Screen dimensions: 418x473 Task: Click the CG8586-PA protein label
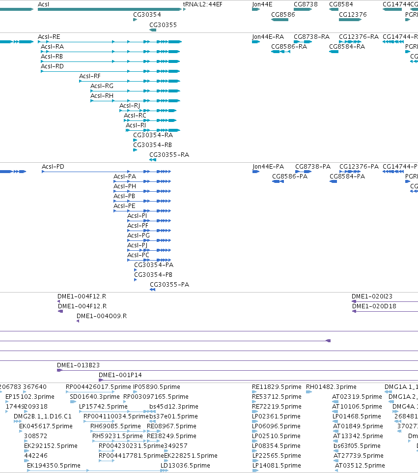pos(290,176)
